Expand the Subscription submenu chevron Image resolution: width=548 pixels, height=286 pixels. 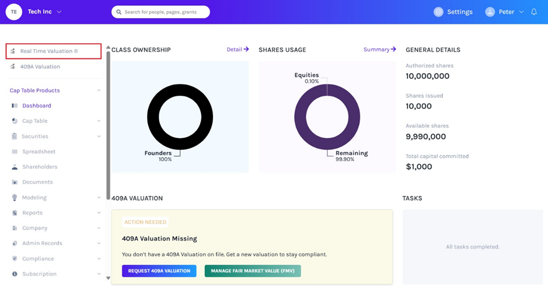tap(99, 274)
